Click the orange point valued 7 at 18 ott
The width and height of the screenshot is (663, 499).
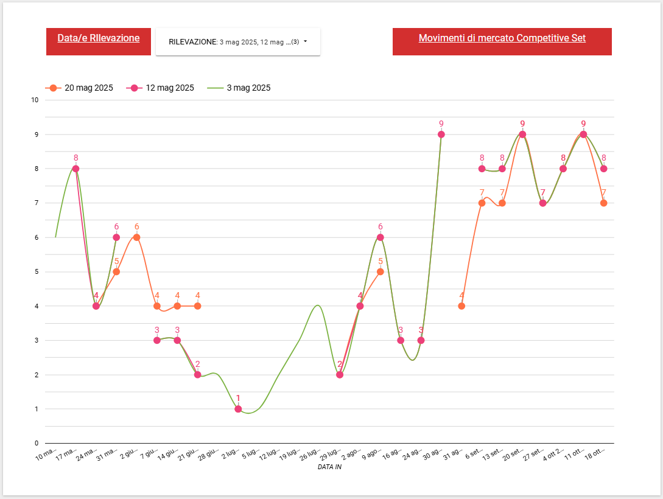[x=604, y=203]
